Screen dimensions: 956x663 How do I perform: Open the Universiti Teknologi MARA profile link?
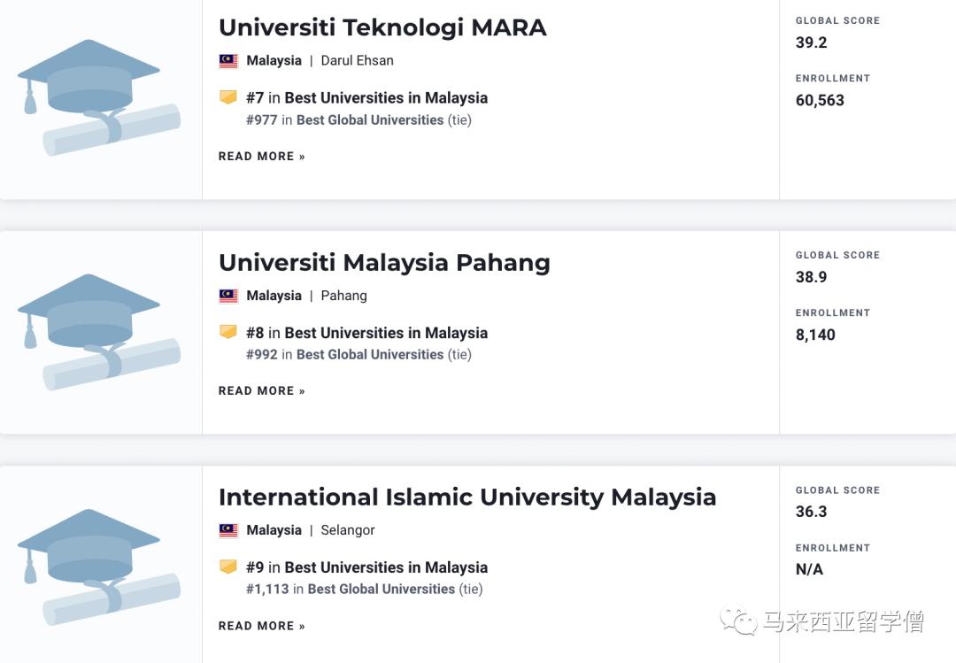[382, 27]
